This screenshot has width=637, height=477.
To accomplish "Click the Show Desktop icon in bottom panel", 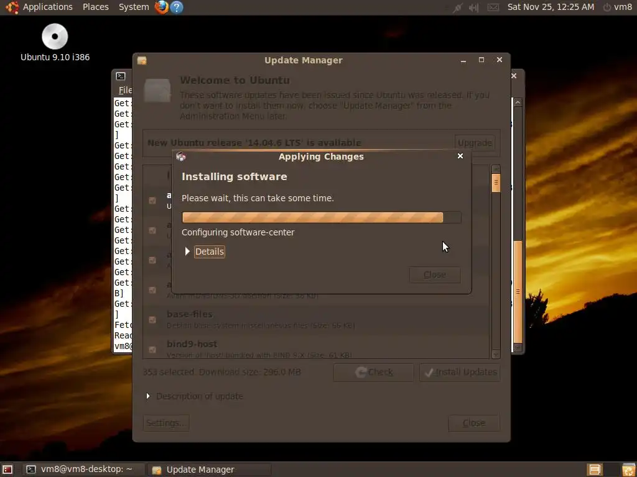I will click(7, 470).
